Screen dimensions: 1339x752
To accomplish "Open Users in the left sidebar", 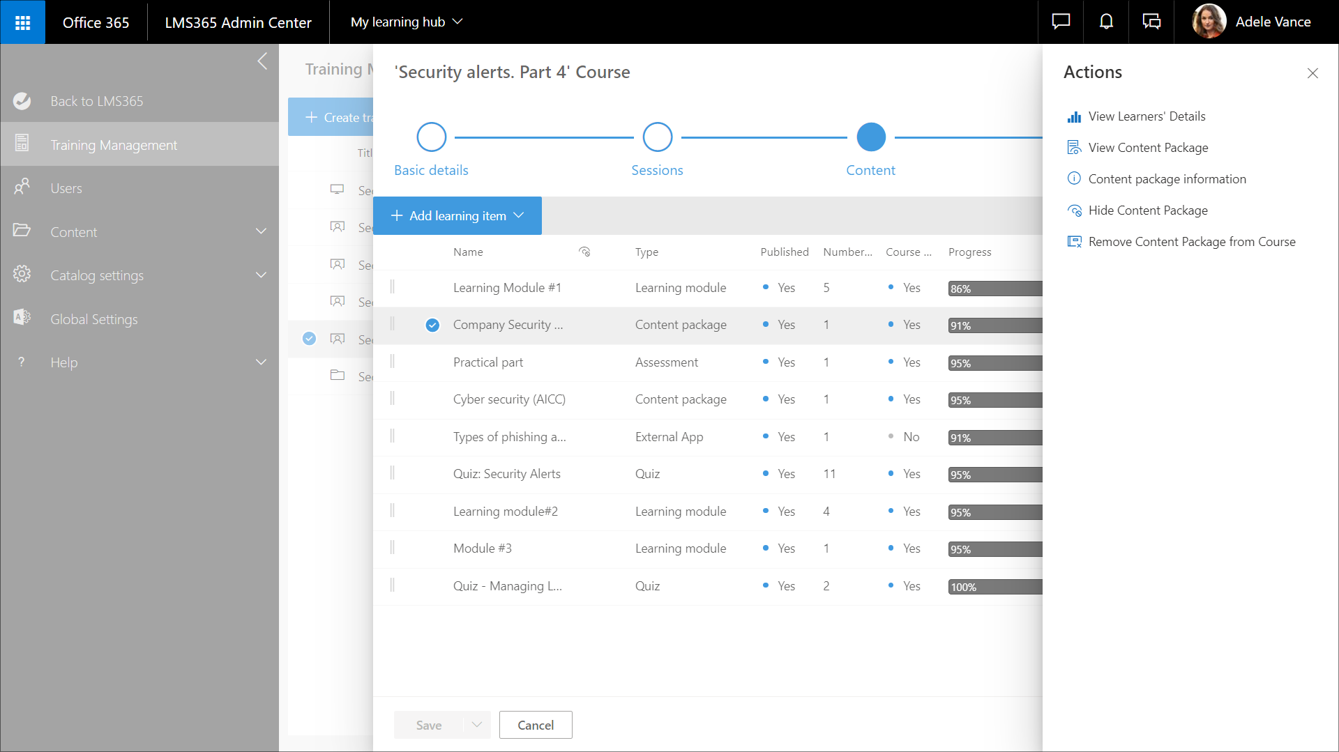I will point(66,188).
